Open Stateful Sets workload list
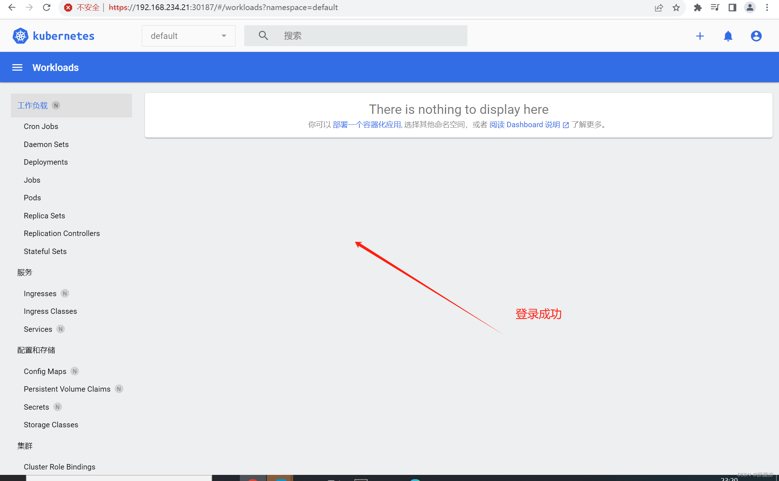This screenshot has width=779, height=481. (x=44, y=251)
